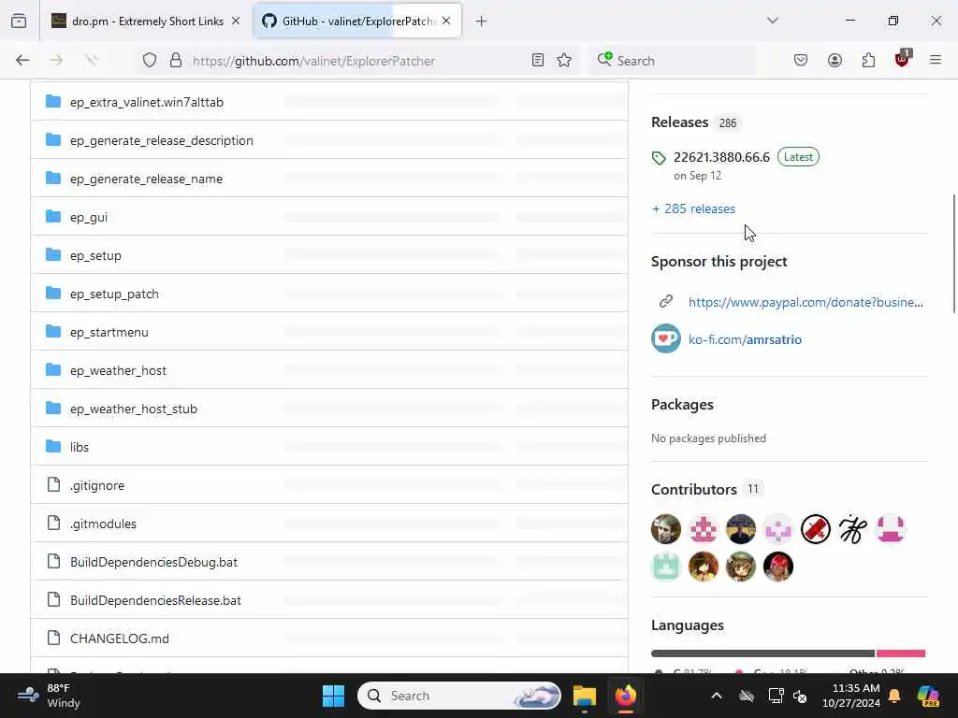Open the Copilot preview taskbar icon
Viewport: 958px width, 718px height.
[928, 696]
